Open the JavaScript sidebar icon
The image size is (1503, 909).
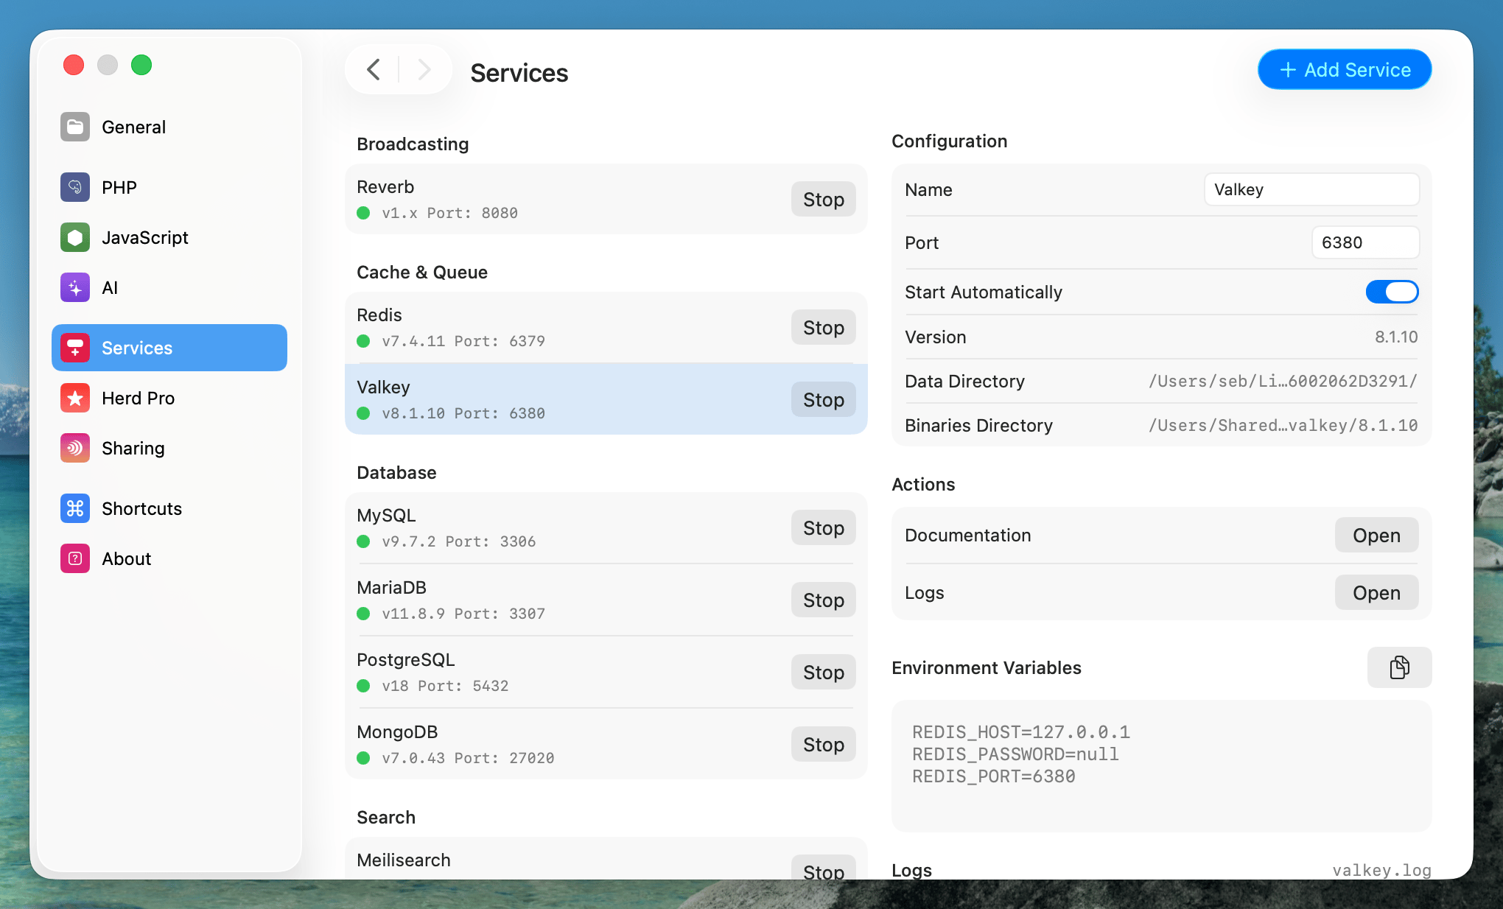coord(75,237)
